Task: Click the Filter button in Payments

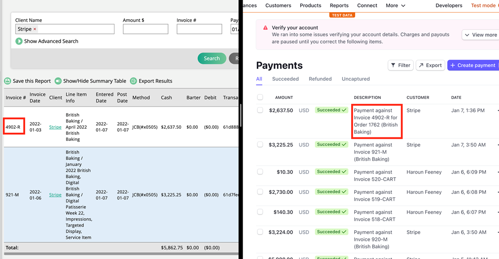Action: tap(401, 65)
